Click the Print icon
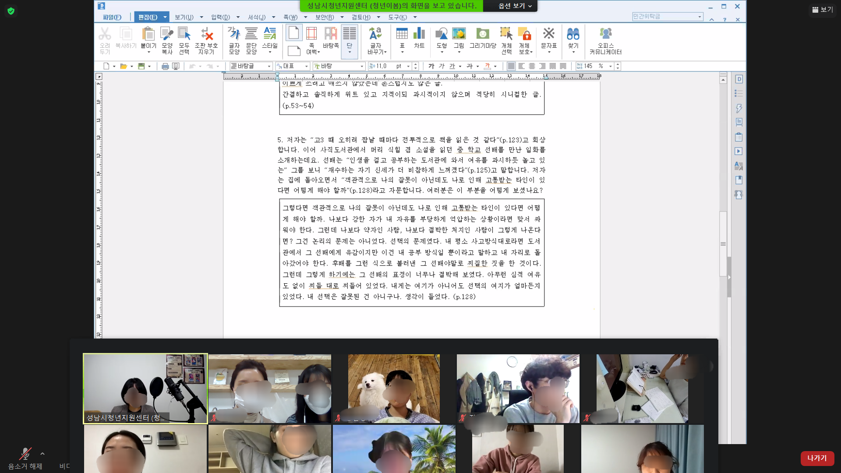841x473 pixels. pyautogui.click(x=165, y=66)
